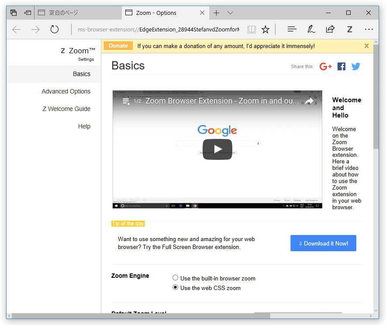Viewport: 386px width, 325px height.
Task: Add page to favorites star
Action: click(x=265, y=30)
